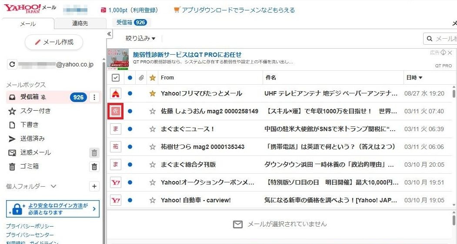Expand the 個人フォルダー section chevron
Viewport: 457px width, 244px height.
pos(53,186)
